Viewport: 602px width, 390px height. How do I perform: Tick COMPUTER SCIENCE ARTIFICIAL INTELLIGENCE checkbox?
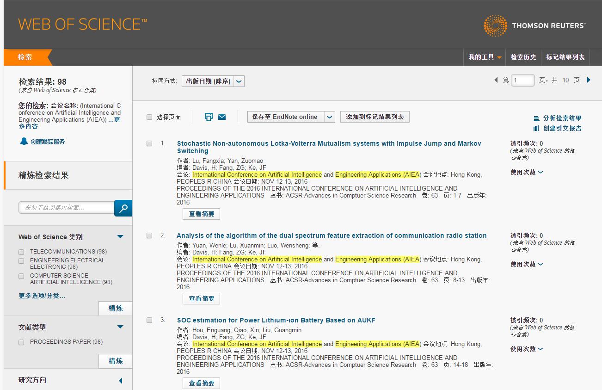[x=21, y=276]
